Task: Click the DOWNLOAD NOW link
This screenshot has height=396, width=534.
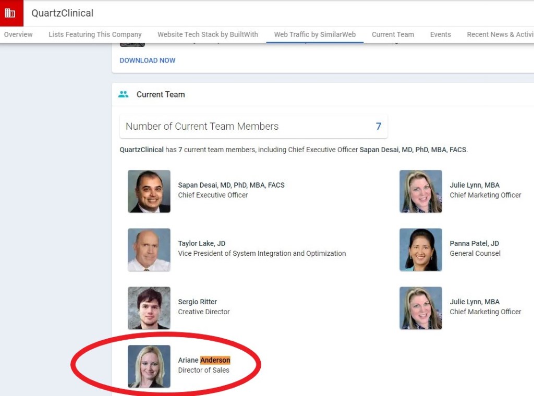Action: (148, 60)
